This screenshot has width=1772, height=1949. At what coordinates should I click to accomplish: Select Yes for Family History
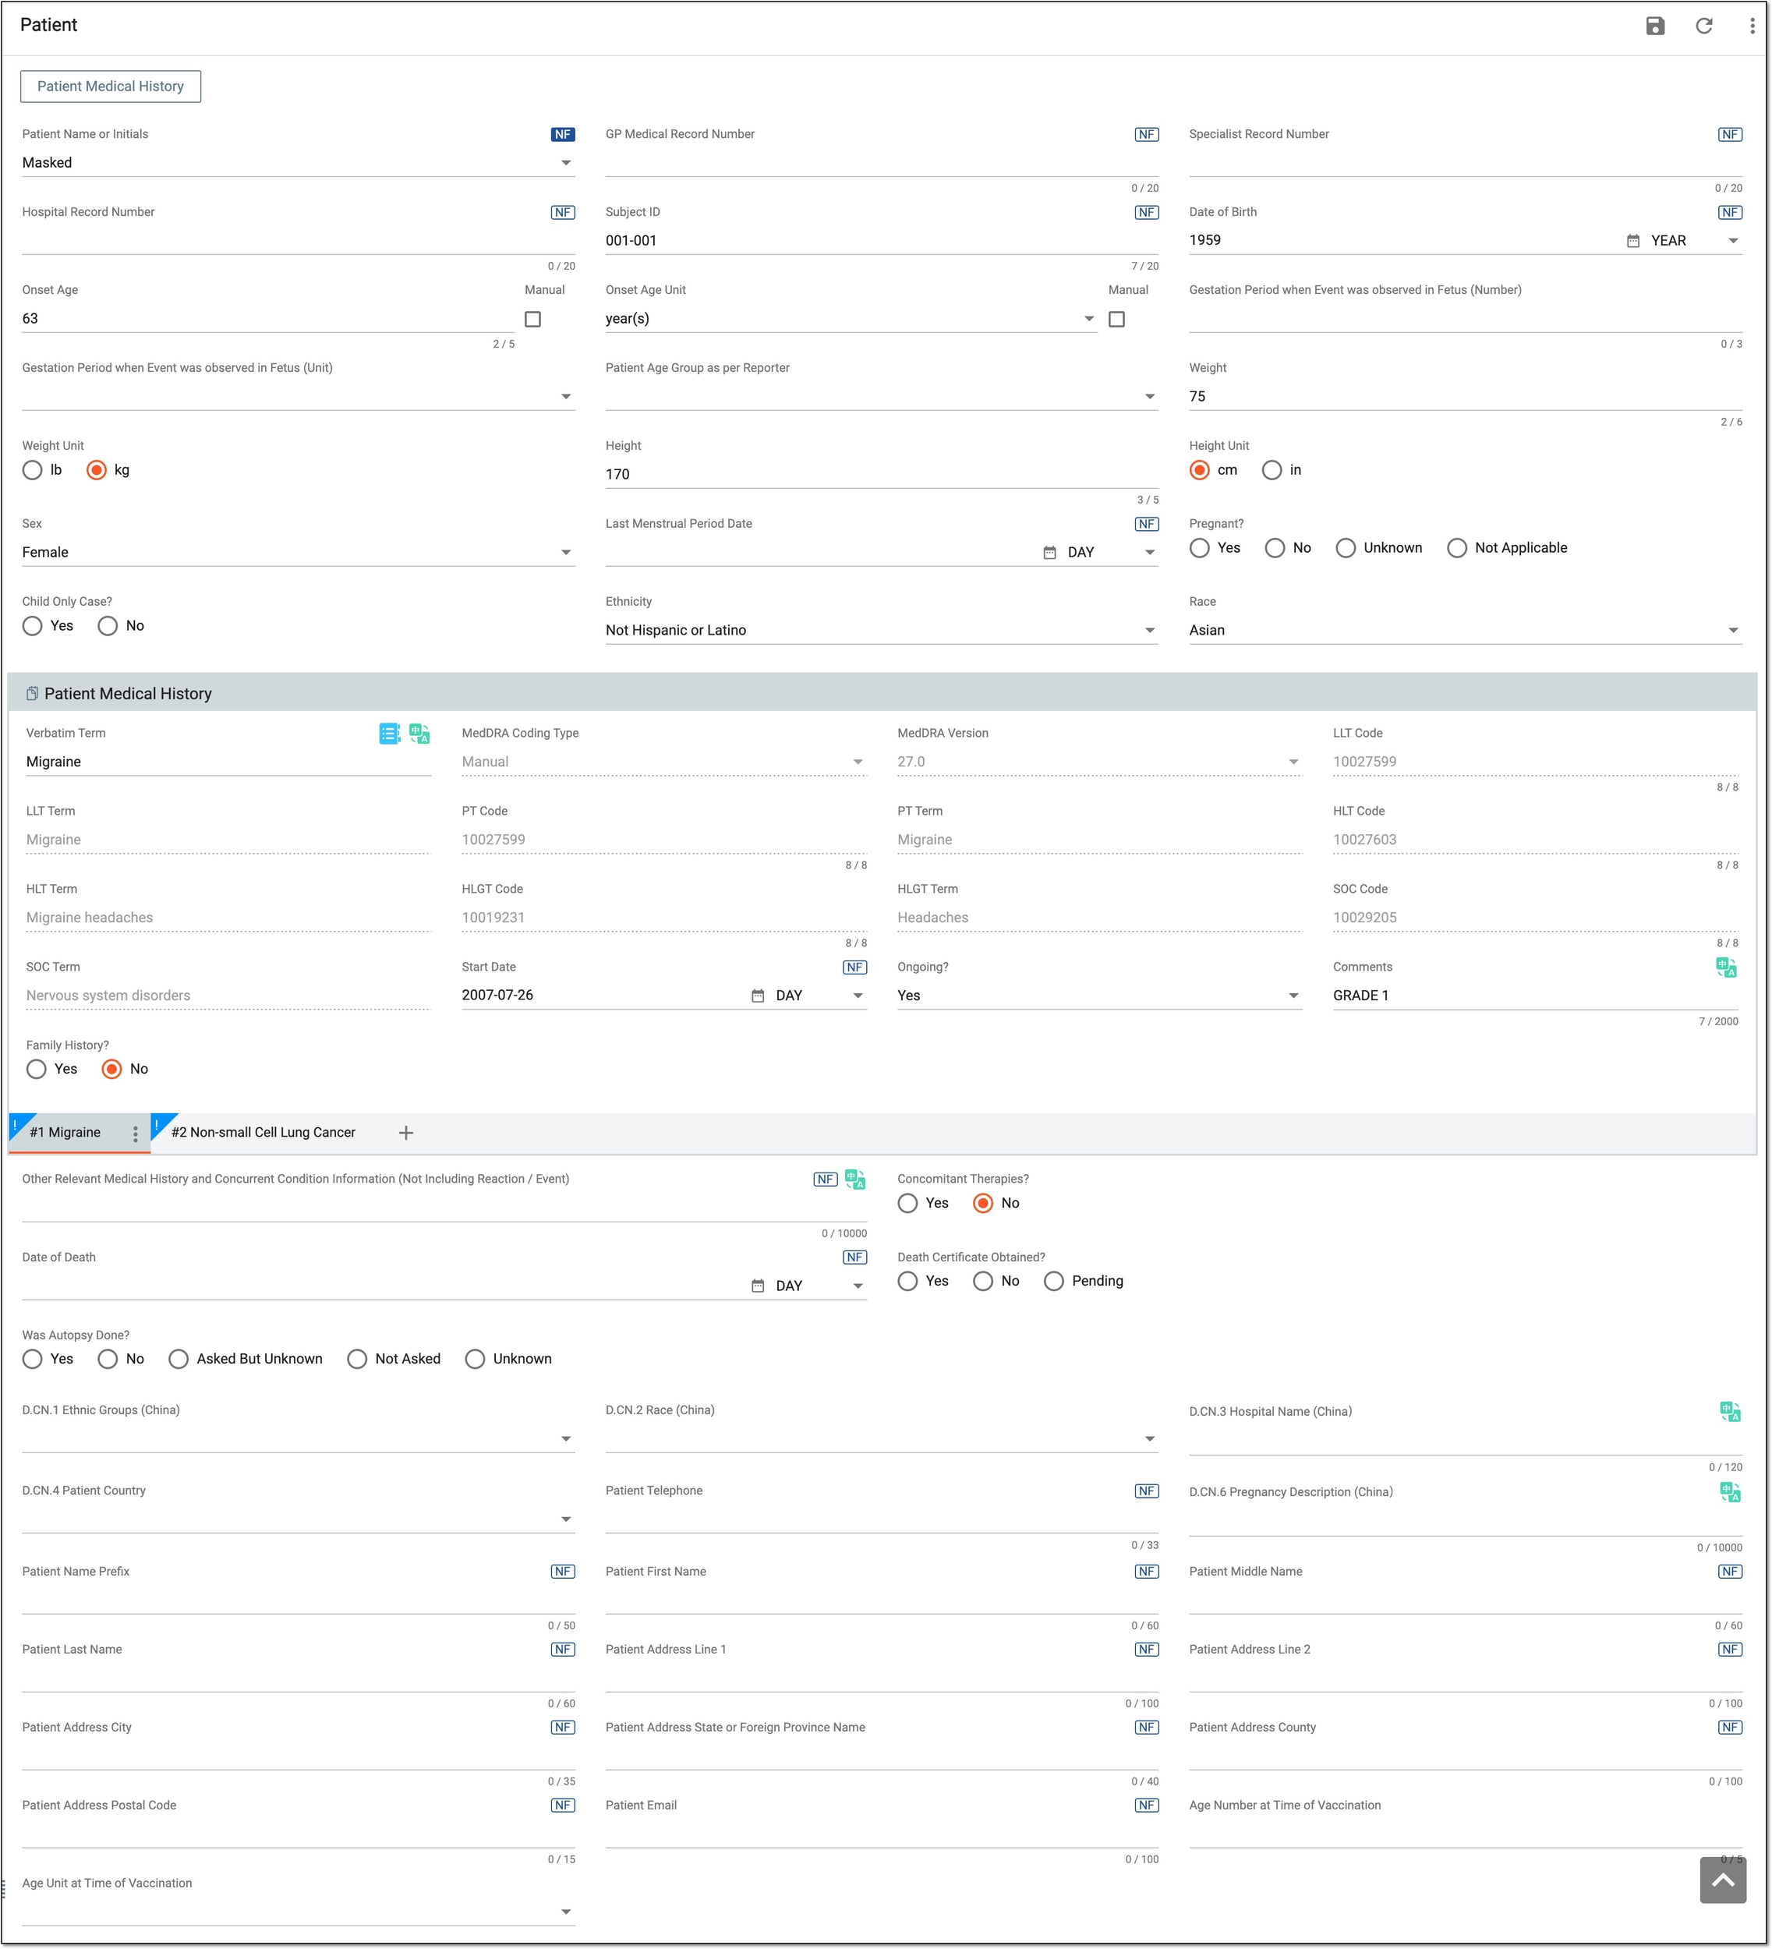tap(37, 1070)
